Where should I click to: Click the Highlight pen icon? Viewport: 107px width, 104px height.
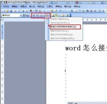click(x=56, y=15)
